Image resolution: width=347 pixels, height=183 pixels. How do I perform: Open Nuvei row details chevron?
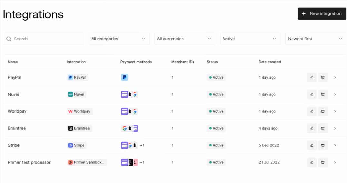[335, 94]
